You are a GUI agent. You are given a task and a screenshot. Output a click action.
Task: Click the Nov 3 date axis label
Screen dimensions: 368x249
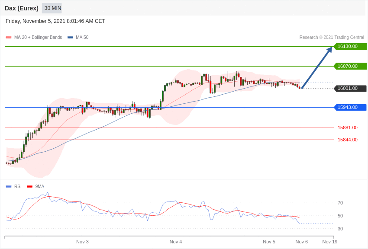pyautogui.click(x=82, y=242)
